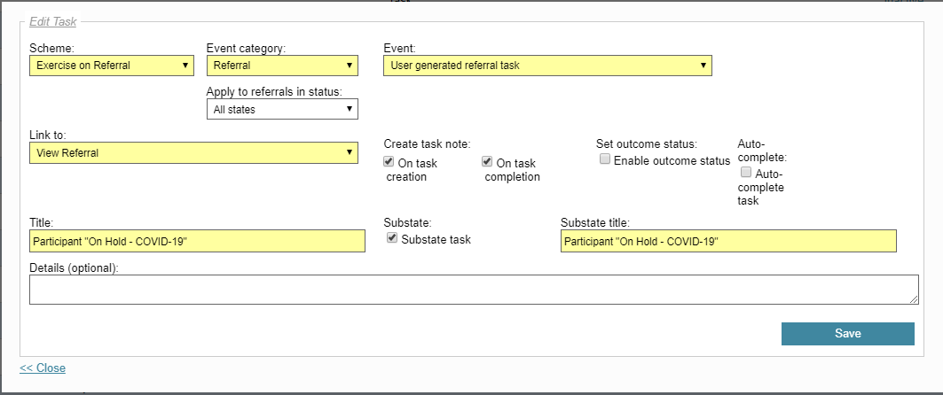Viewport: 943px width, 395px height.
Task: Toggle the Substate task checkbox
Action: click(392, 238)
